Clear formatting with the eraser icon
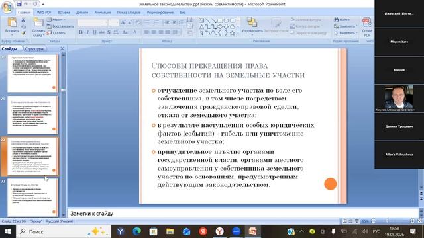This screenshot has height=238, width=424. 138,22
